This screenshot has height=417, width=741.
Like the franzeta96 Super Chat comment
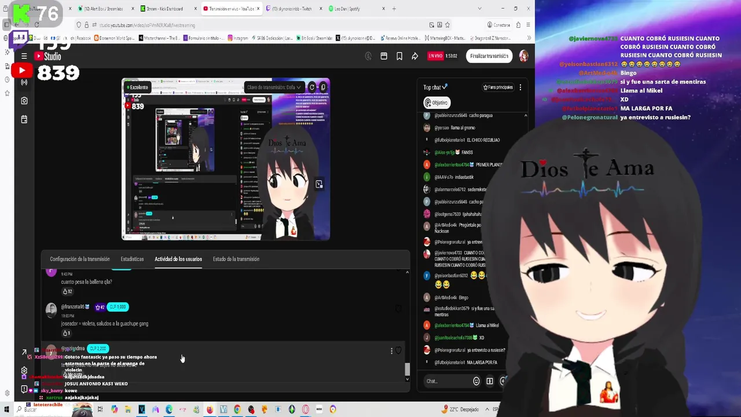(67, 333)
